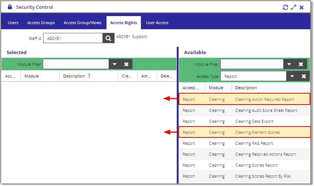
Task: Click the Staff Id search magnifier button
Action: (108, 38)
